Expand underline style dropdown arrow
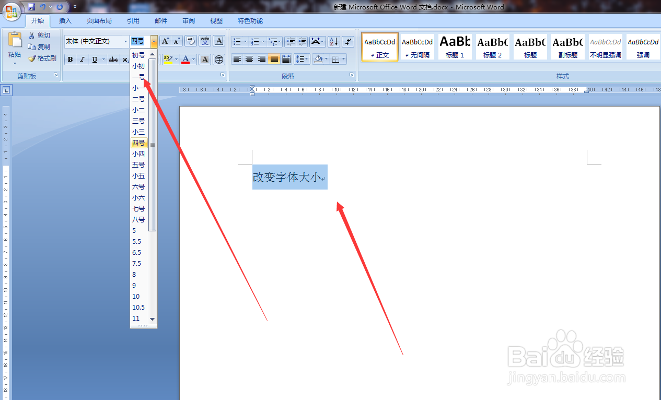The height and width of the screenshot is (400, 661). tap(103, 60)
